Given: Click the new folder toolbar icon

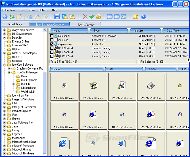Looking at the screenshot, I should 19,17.
